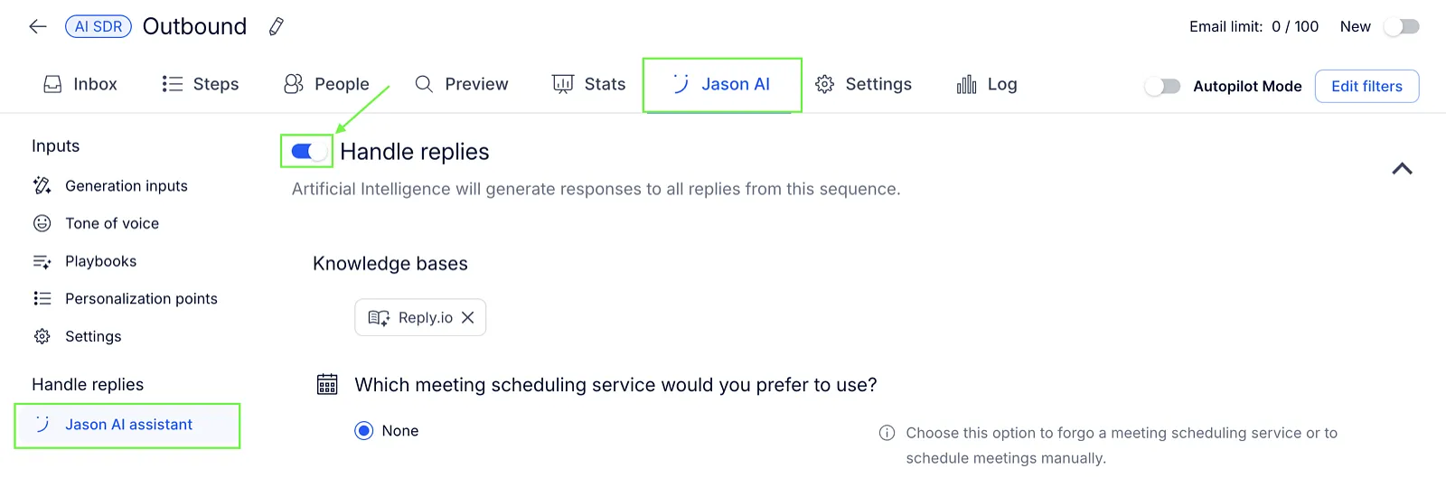Switch to the People tab
Image resolution: width=1446 pixels, height=478 pixels.
[326, 84]
